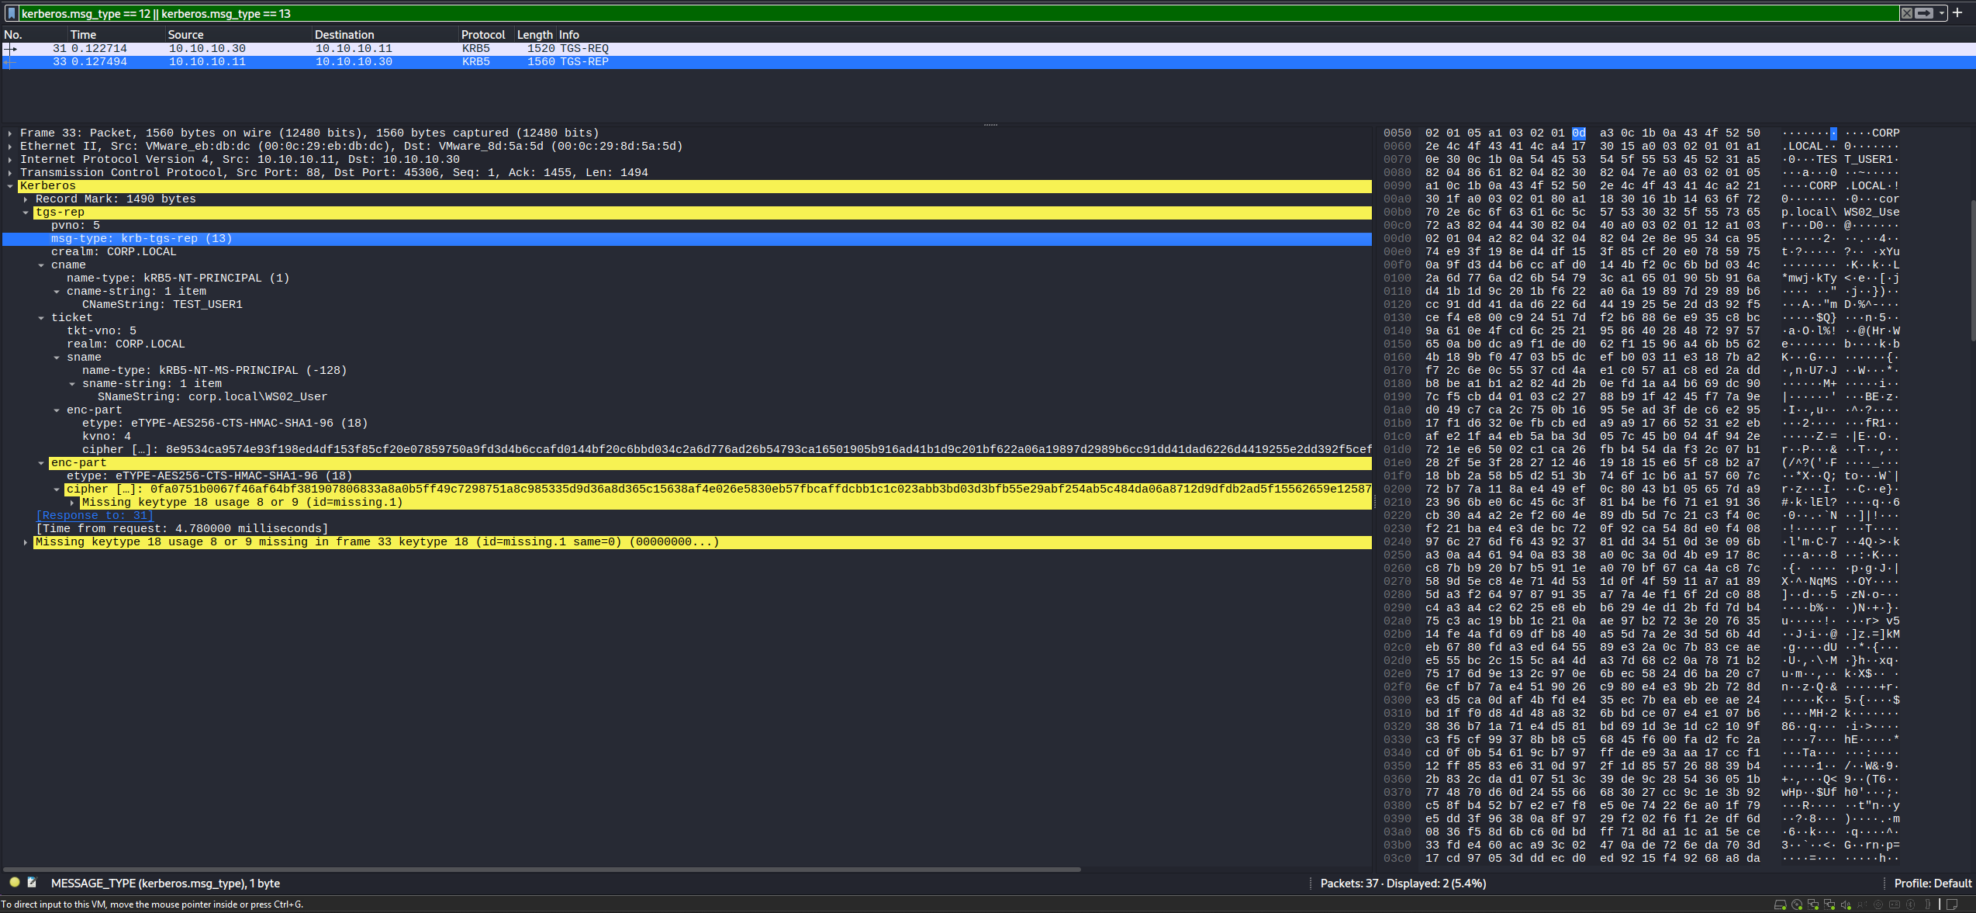
Task: Expand the Internet Protocol Version 4 node
Action: point(9,160)
